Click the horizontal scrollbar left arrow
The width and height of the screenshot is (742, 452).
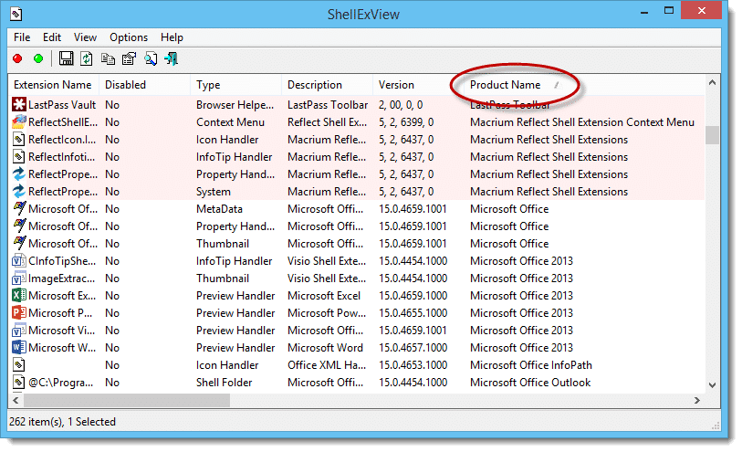point(16,401)
